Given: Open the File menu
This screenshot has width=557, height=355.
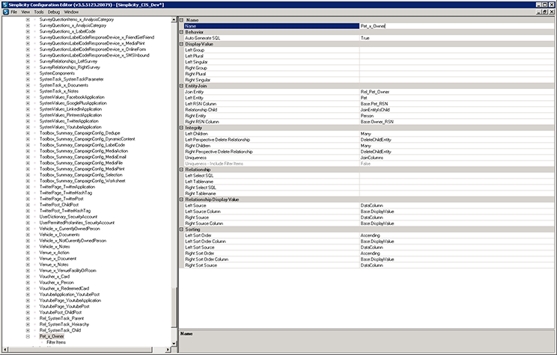Looking at the screenshot, I should pyautogui.click(x=14, y=12).
